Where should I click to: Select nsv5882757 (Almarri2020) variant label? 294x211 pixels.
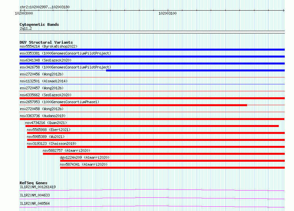click(66, 150)
